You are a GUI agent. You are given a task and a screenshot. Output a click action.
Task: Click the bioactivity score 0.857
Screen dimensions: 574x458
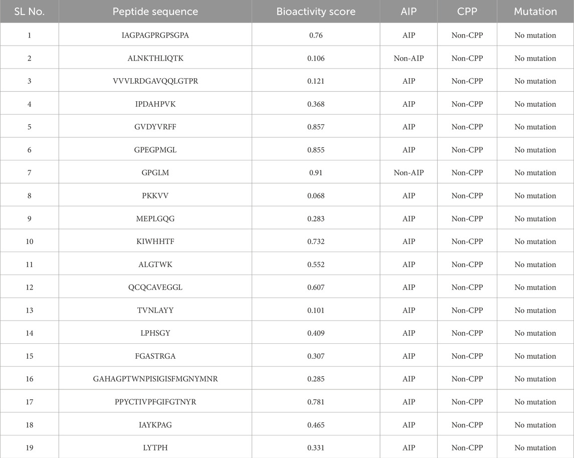(316, 127)
